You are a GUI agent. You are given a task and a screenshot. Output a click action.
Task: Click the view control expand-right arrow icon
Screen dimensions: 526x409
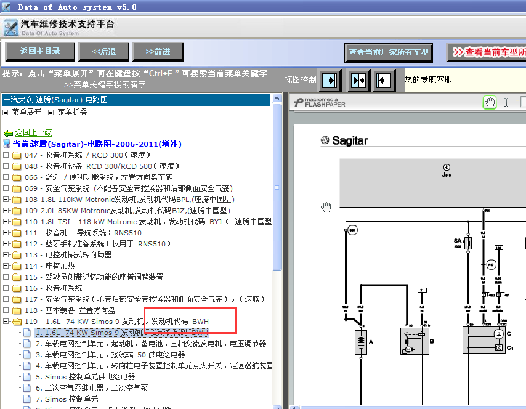coord(330,81)
